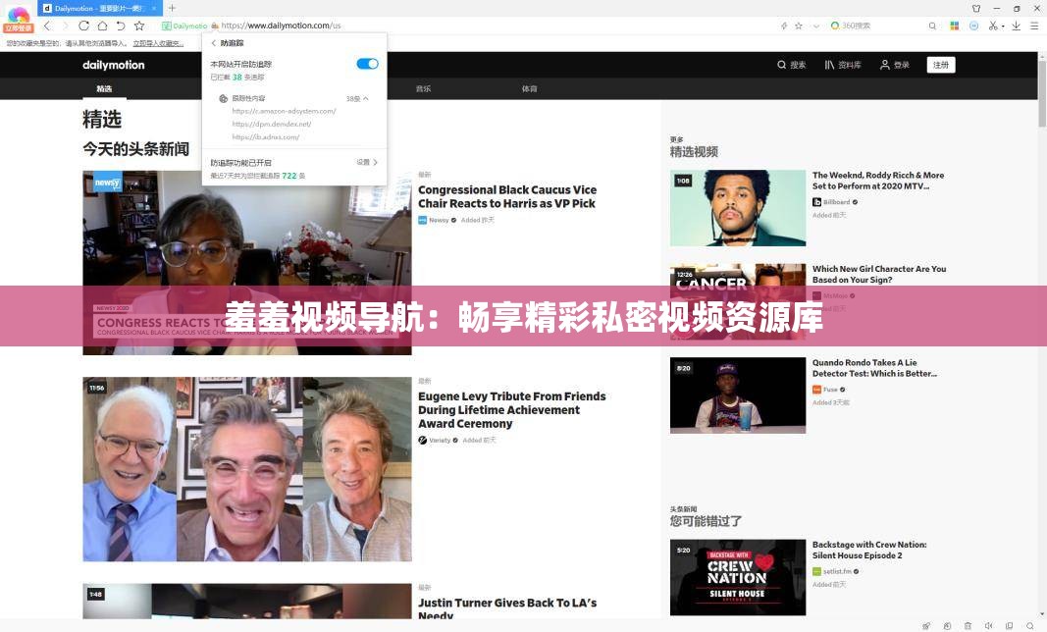Click the 资料库 library icon in Dailymotion header
Viewport: 1047px width, 632px height.
tap(829, 65)
